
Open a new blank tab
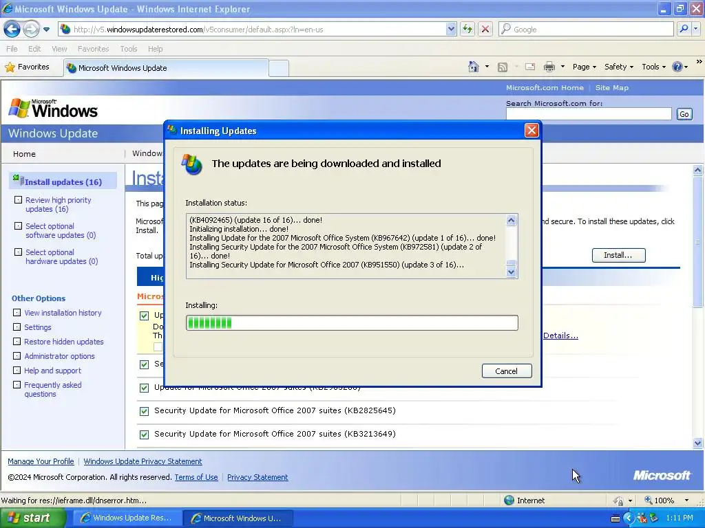click(279, 68)
